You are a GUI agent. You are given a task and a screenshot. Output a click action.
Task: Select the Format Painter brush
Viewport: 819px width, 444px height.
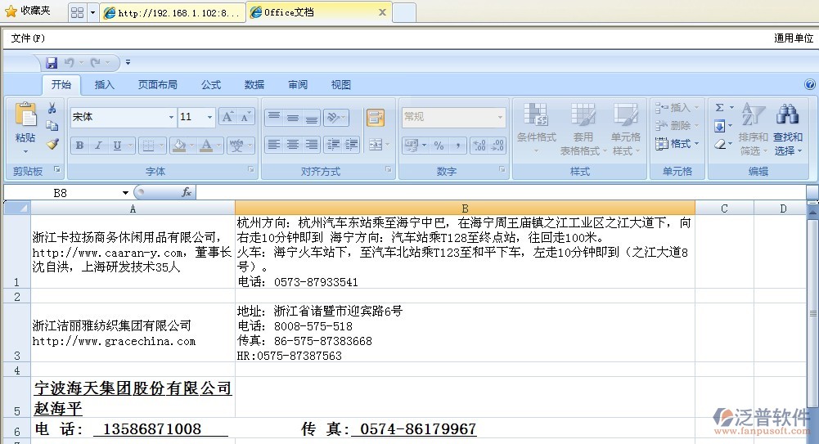coord(52,143)
